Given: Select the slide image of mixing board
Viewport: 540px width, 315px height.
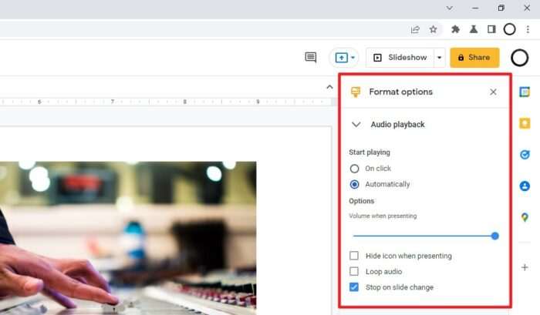Looking at the screenshot, I should (128, 238).
